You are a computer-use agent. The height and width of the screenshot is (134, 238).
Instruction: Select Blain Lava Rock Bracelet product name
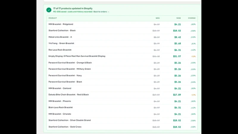pos(60,107)
